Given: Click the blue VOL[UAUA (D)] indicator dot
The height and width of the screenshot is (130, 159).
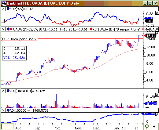Looking at the screenshot, I should 8,91.
